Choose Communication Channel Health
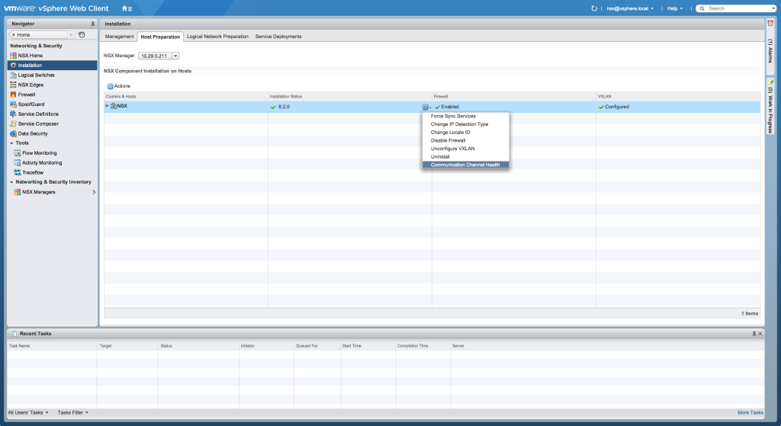The height and width of the screenshot is (426, 781). click(x=466, y=165)
